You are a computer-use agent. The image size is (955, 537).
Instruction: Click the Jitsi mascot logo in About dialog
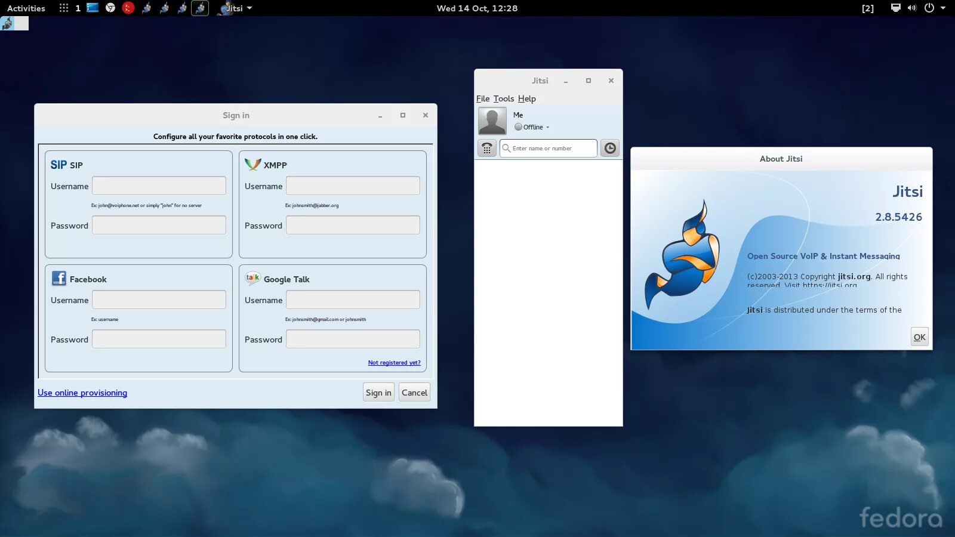(683, 255)
